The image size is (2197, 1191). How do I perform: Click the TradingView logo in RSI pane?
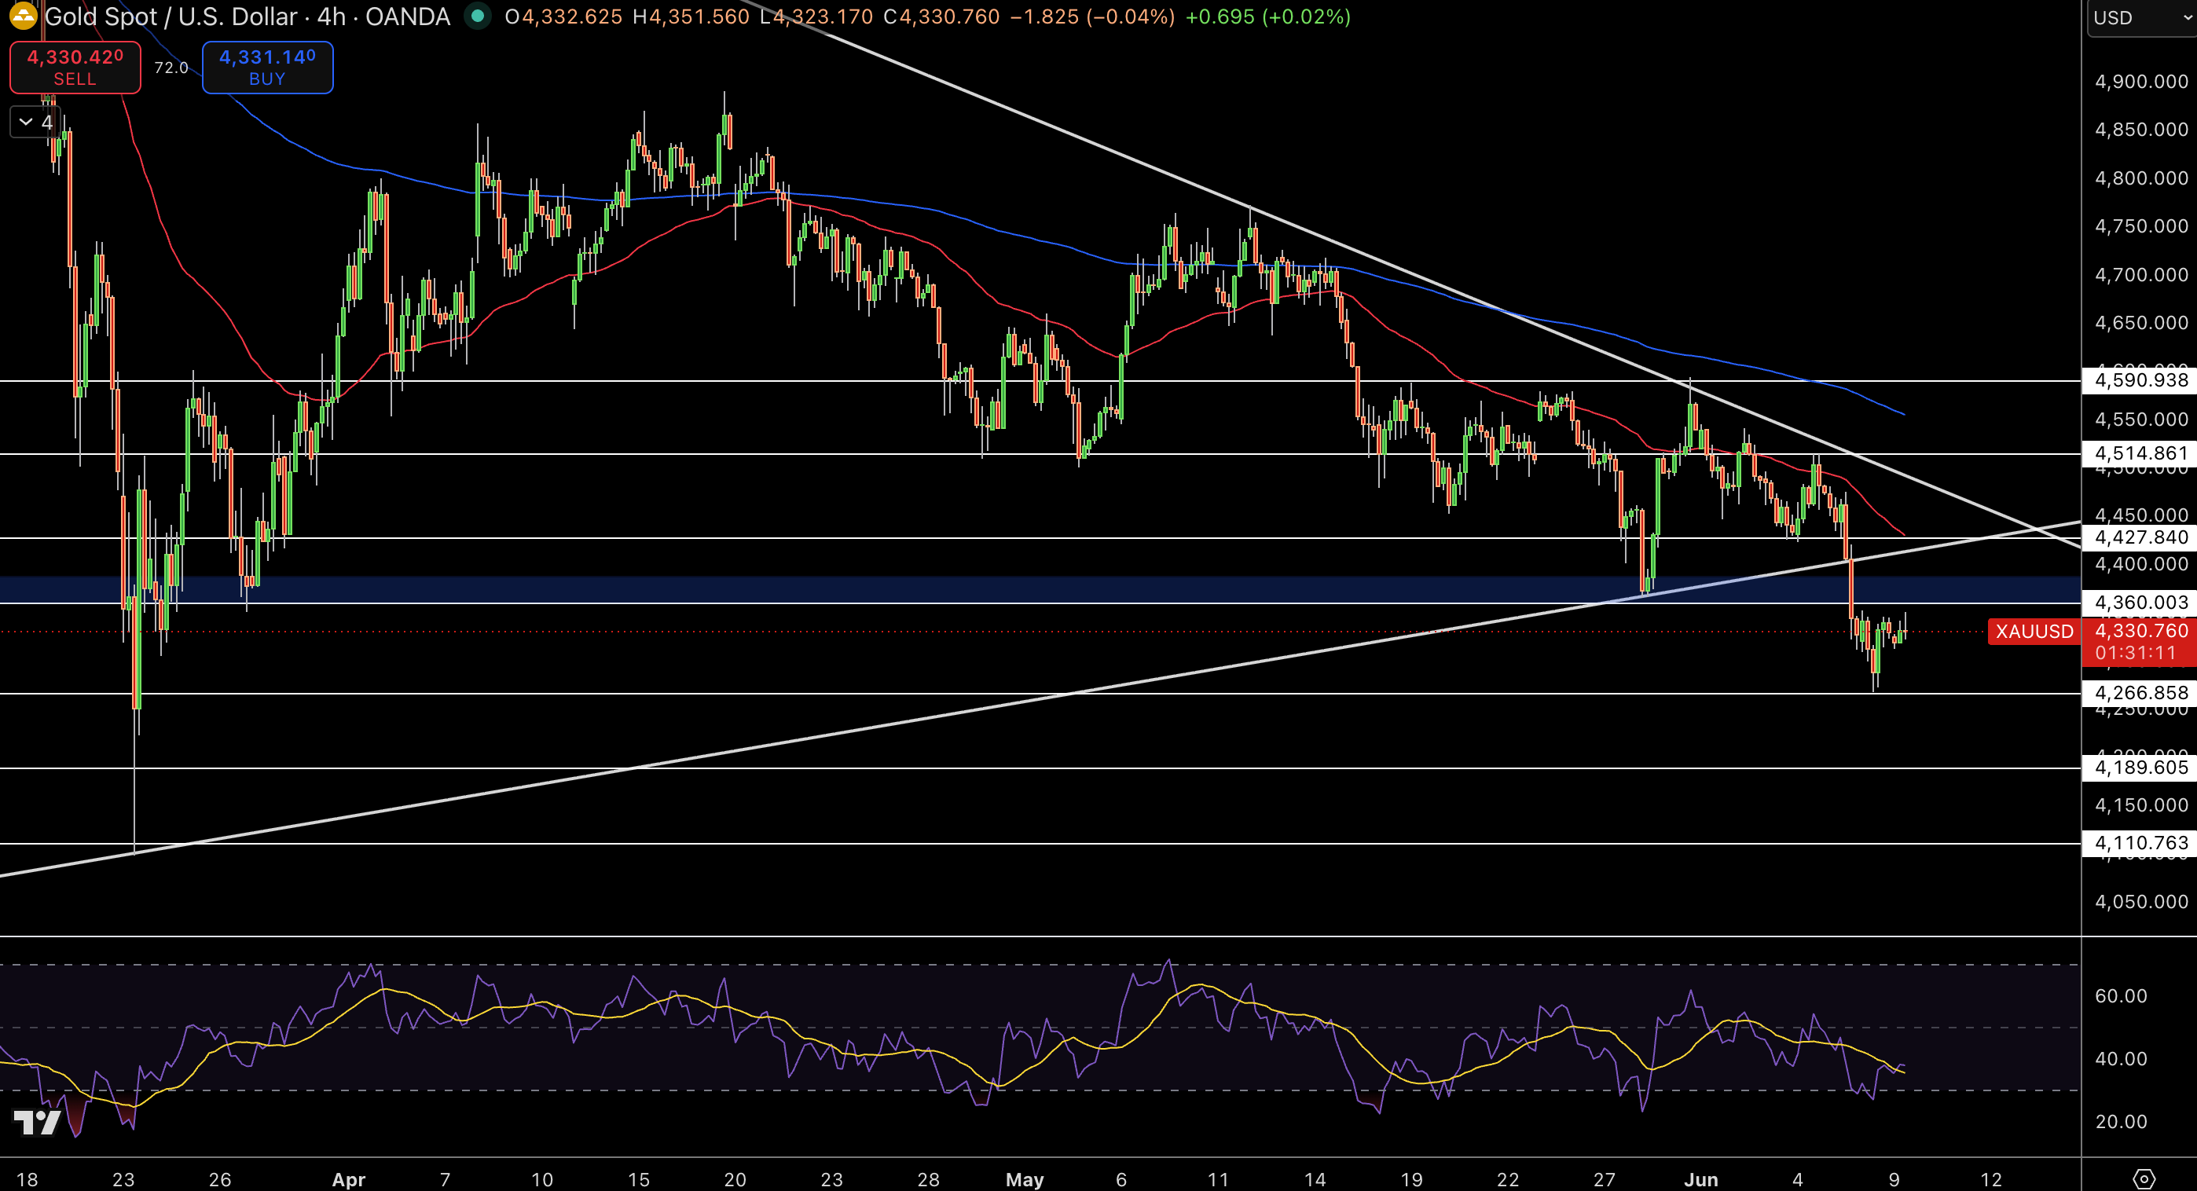[x=38, y=1121]
